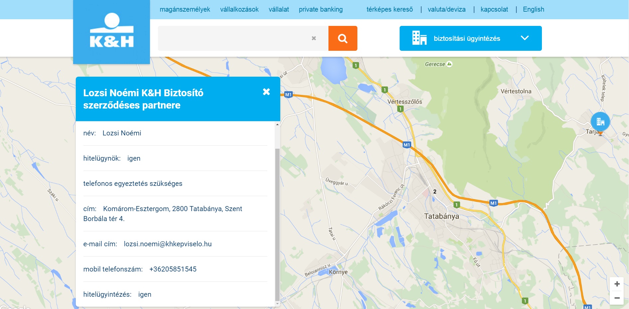Go to térképes kereső link
Screen dimensions: 629x309
click(390, 9)
